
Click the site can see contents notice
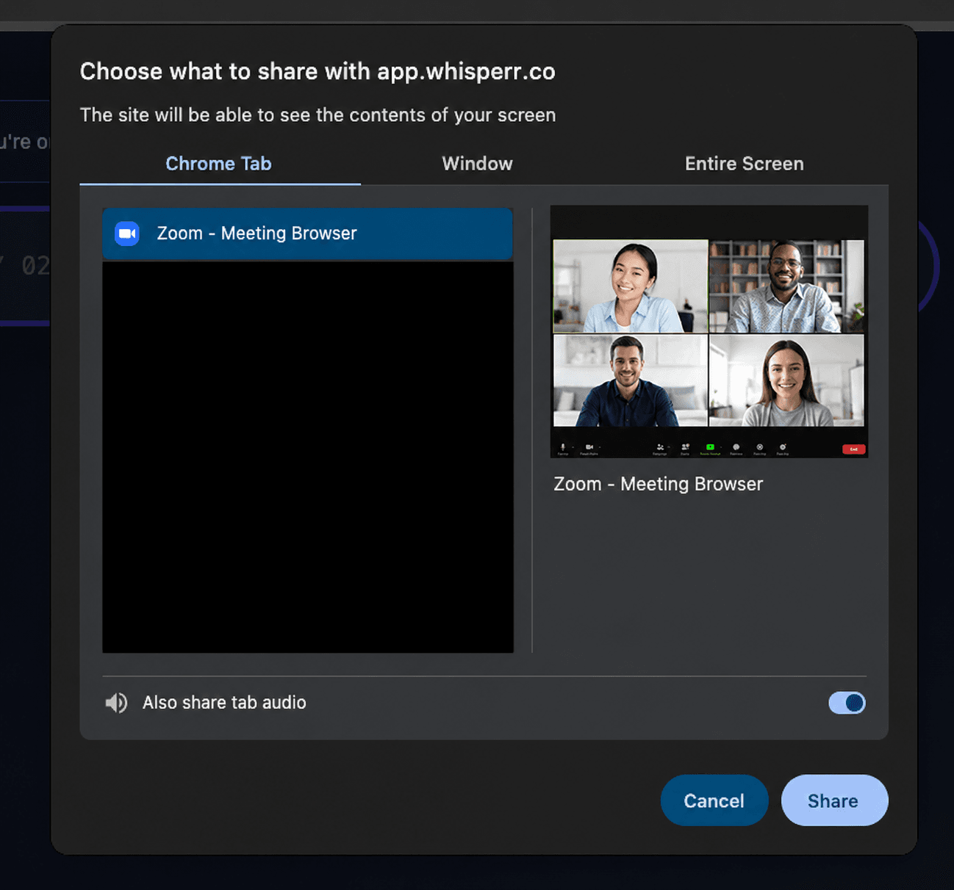pyautogui.click(x=318, y=115)
